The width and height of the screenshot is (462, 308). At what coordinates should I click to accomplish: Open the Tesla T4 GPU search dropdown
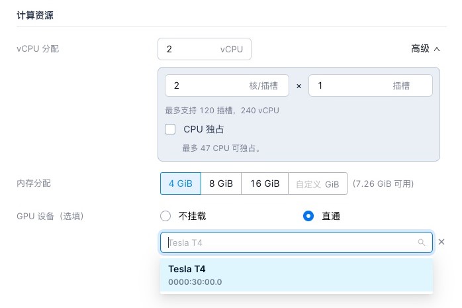click(296, 242)
